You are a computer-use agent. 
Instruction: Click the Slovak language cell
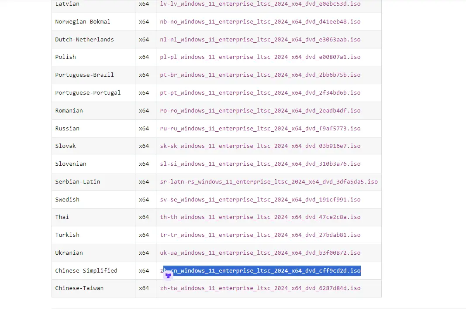click(93, 146)
